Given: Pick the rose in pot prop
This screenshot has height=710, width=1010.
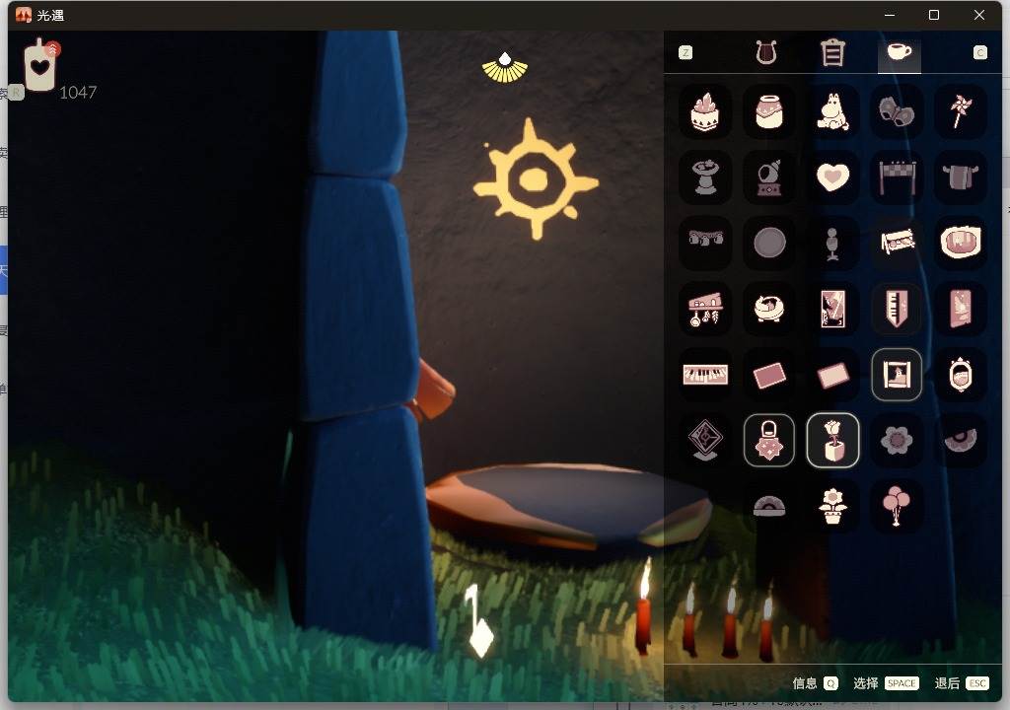Looking at the screenshot, I should (832, 440).
